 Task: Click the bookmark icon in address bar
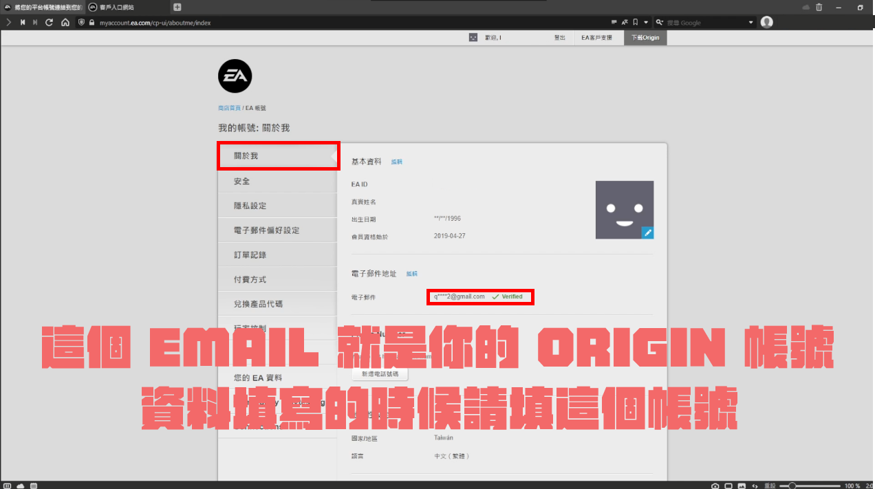(x=636, y=23)
